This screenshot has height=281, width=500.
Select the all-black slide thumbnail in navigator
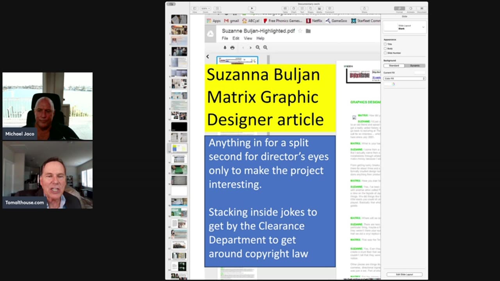179,127
